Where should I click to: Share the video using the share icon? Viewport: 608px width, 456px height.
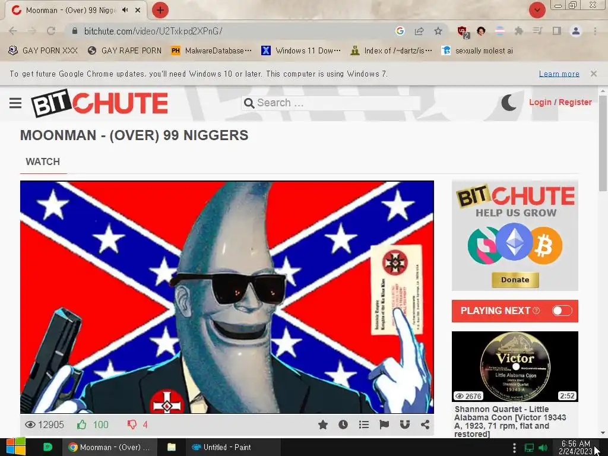pos(425,425)
